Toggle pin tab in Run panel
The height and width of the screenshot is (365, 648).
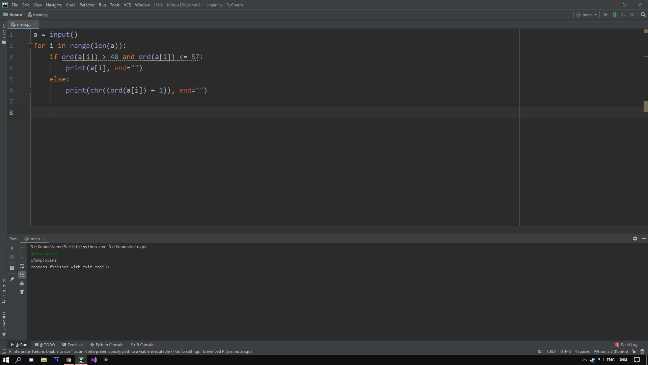pos(12,279)
